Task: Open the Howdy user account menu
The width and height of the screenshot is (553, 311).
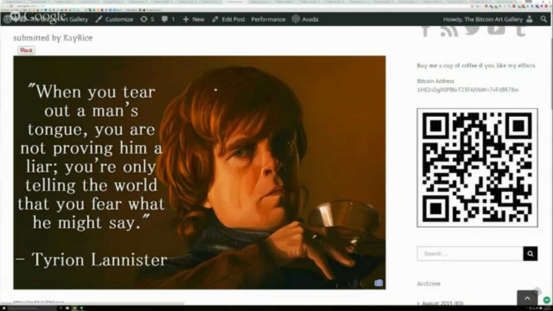Action: point(488,19)
